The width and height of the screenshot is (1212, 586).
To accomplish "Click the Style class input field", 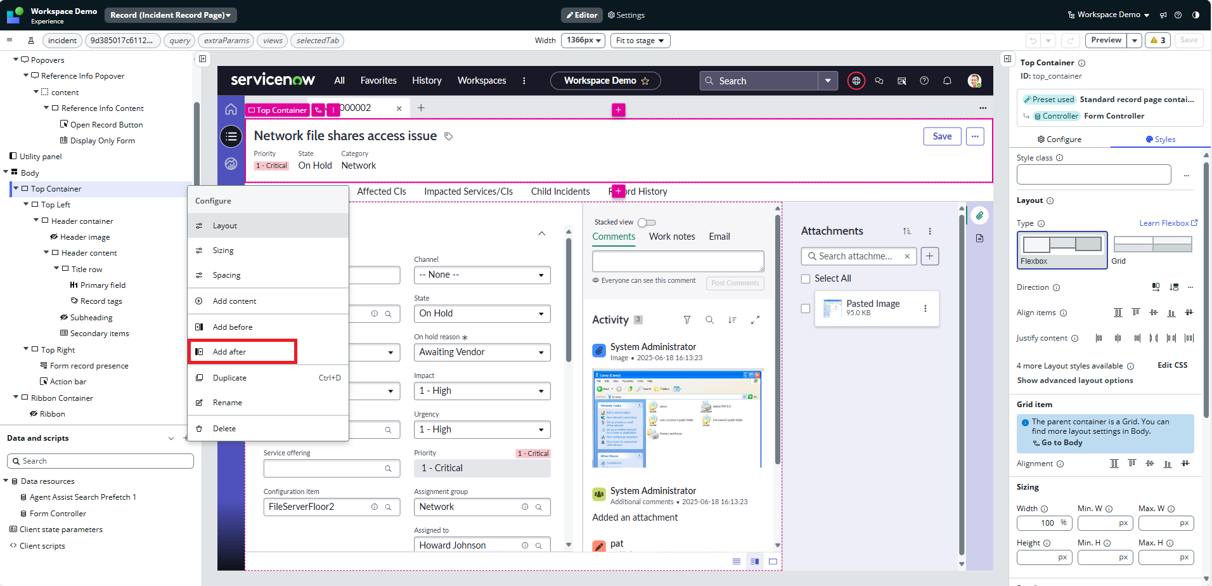I will pyautogui.click(x=1093, y=174).
